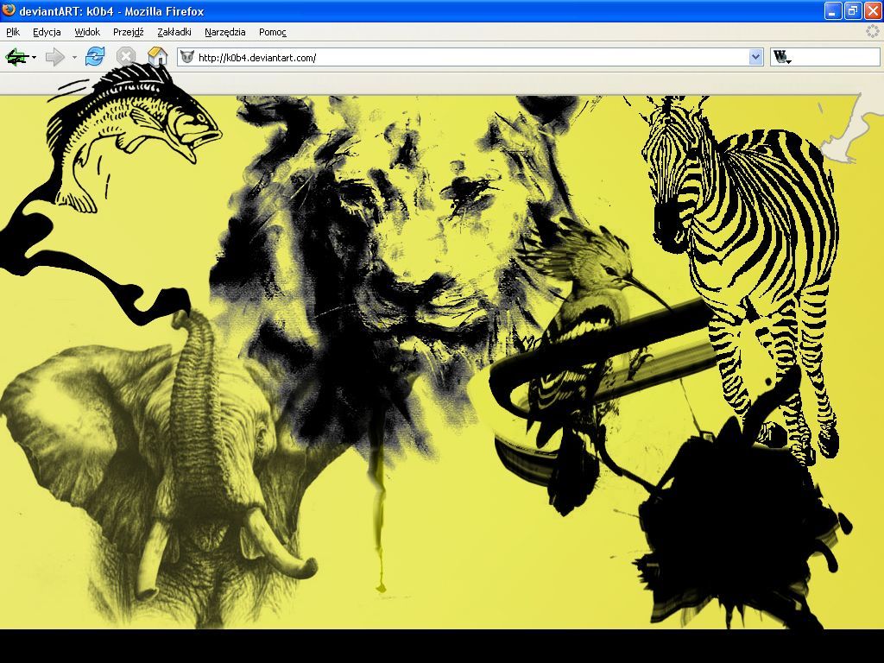Open the Zakładki menu
The height and width of the screenshot is (663, 884).
click(174, 32)
